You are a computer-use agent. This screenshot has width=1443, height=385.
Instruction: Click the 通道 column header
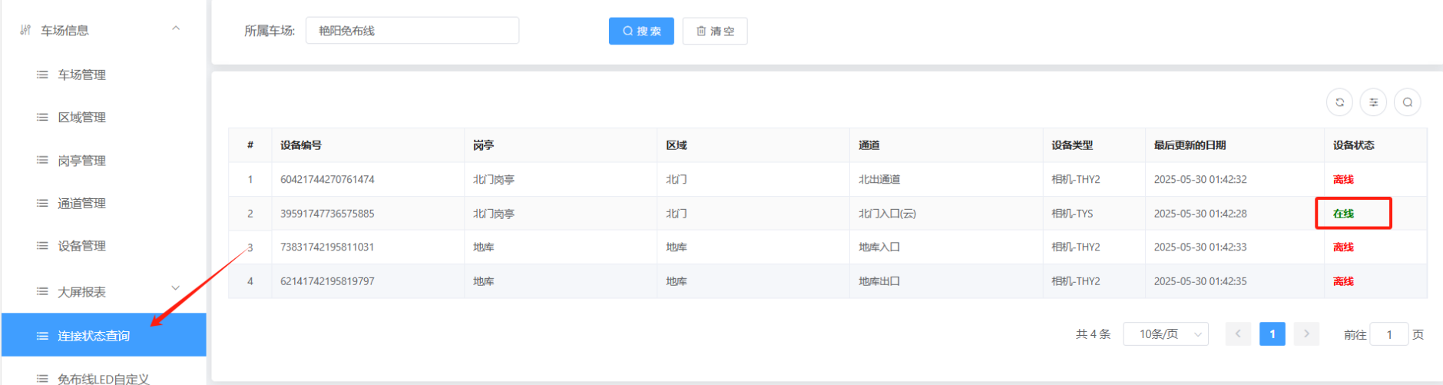pos(869,145)
